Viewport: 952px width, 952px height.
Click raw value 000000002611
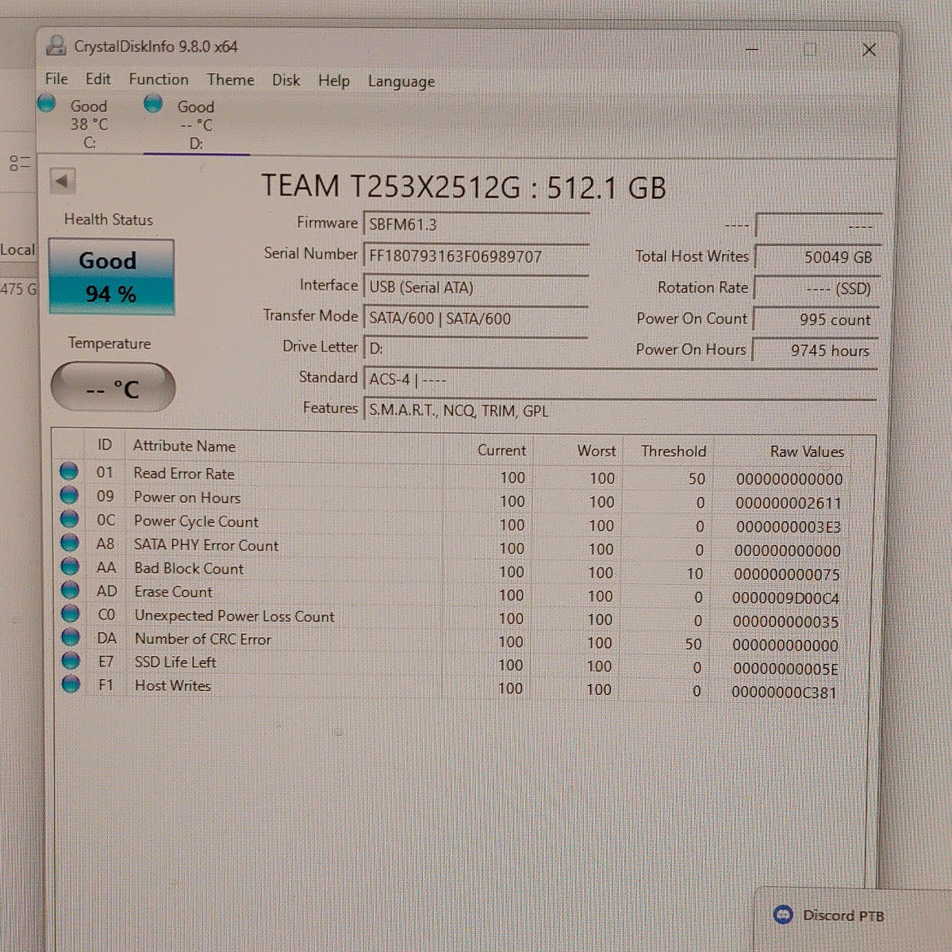[x=788, y=503]
